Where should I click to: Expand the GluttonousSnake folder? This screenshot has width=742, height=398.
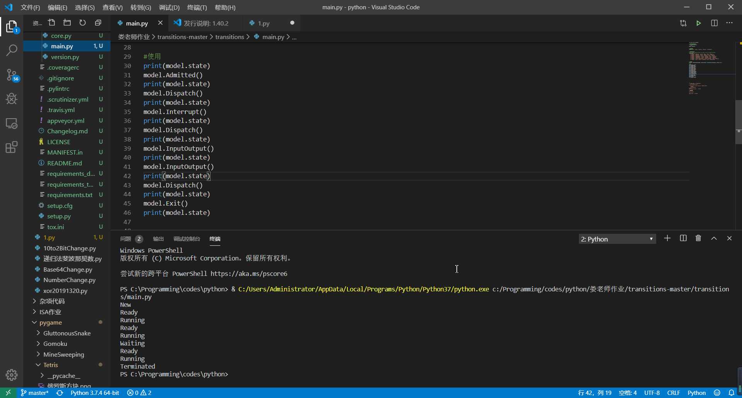coord(67,333)
